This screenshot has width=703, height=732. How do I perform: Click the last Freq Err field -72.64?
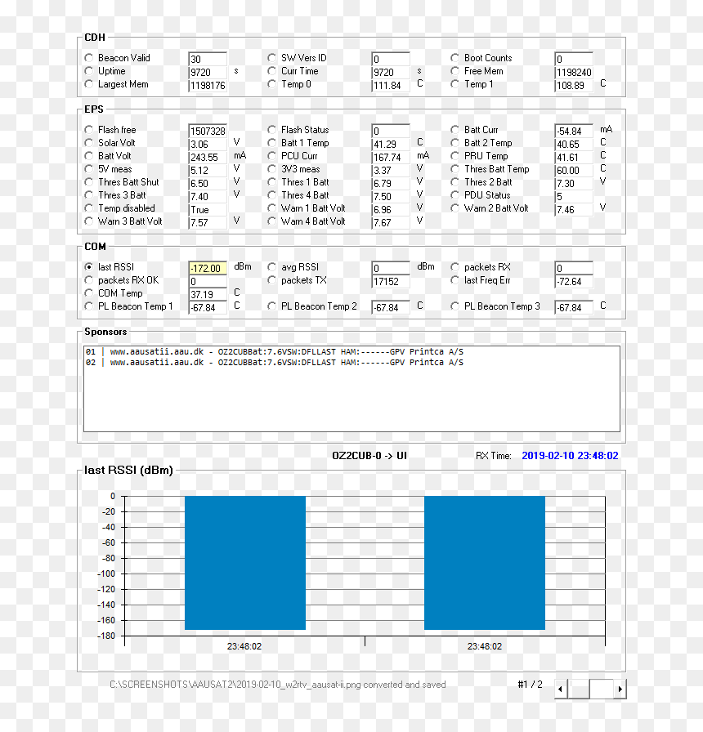[574, 281]
